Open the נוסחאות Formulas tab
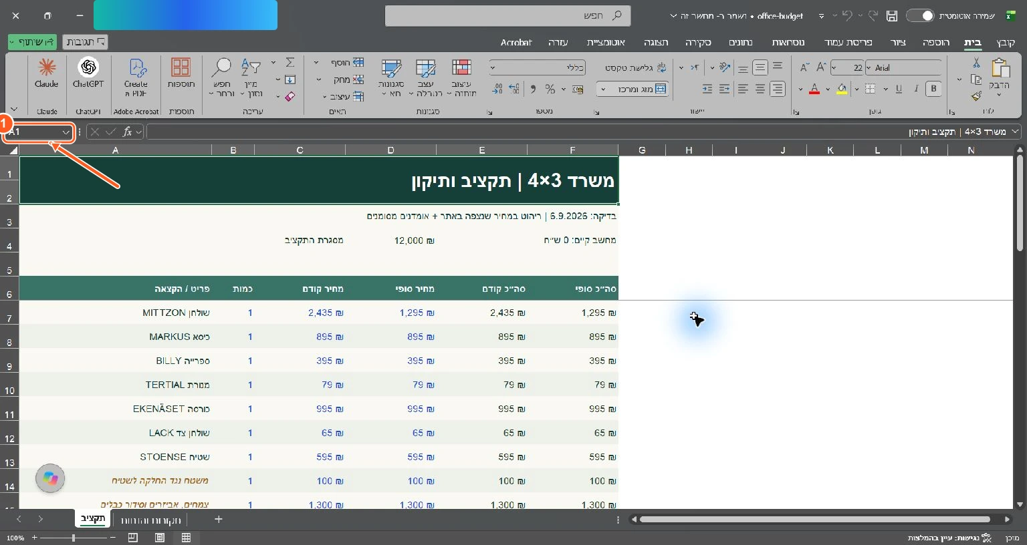This screenshot has height=545, width=1027. pos(788,42)
